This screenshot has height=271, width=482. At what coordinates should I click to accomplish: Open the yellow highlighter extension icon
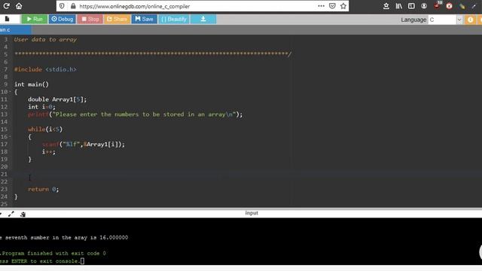[462, 6]
